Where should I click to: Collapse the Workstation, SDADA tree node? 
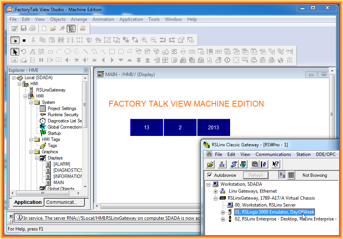[x=208, y=184]
